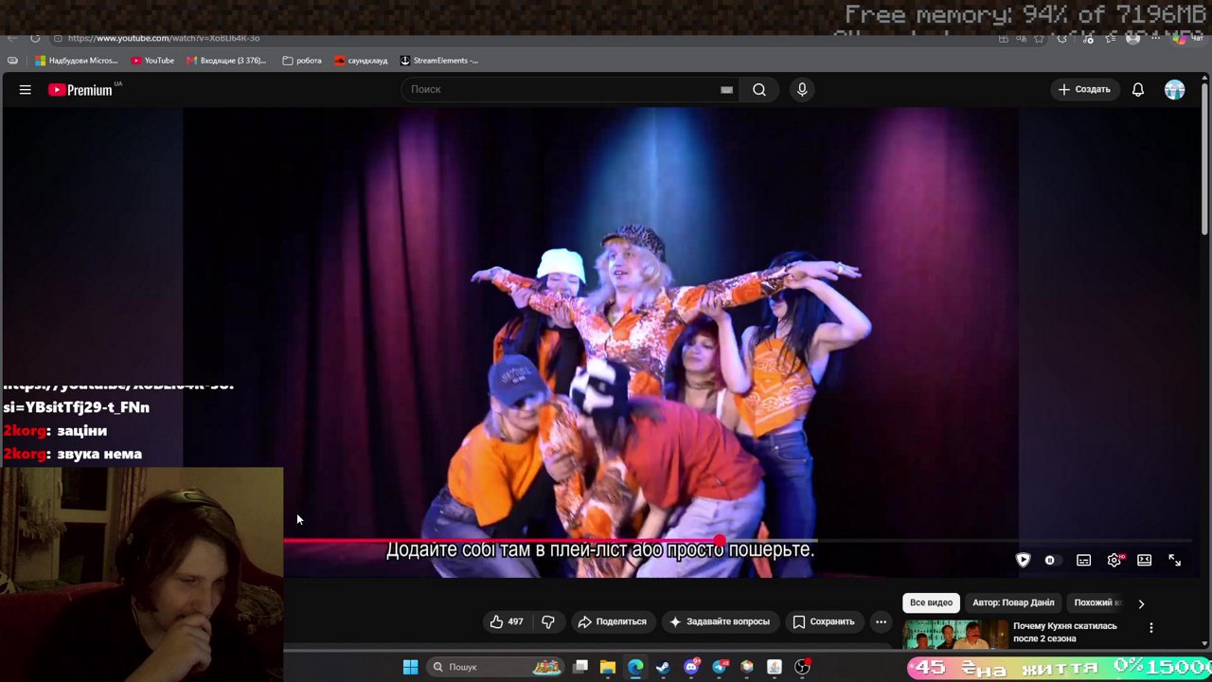Open the Почему Кухня скатилась video thumbnail
This screenshot has width=1212, height=682.
[x=954, y=634]
